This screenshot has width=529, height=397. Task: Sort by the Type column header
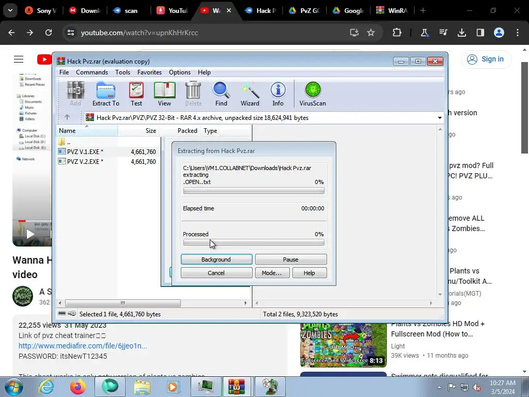(x=225, y=131)
